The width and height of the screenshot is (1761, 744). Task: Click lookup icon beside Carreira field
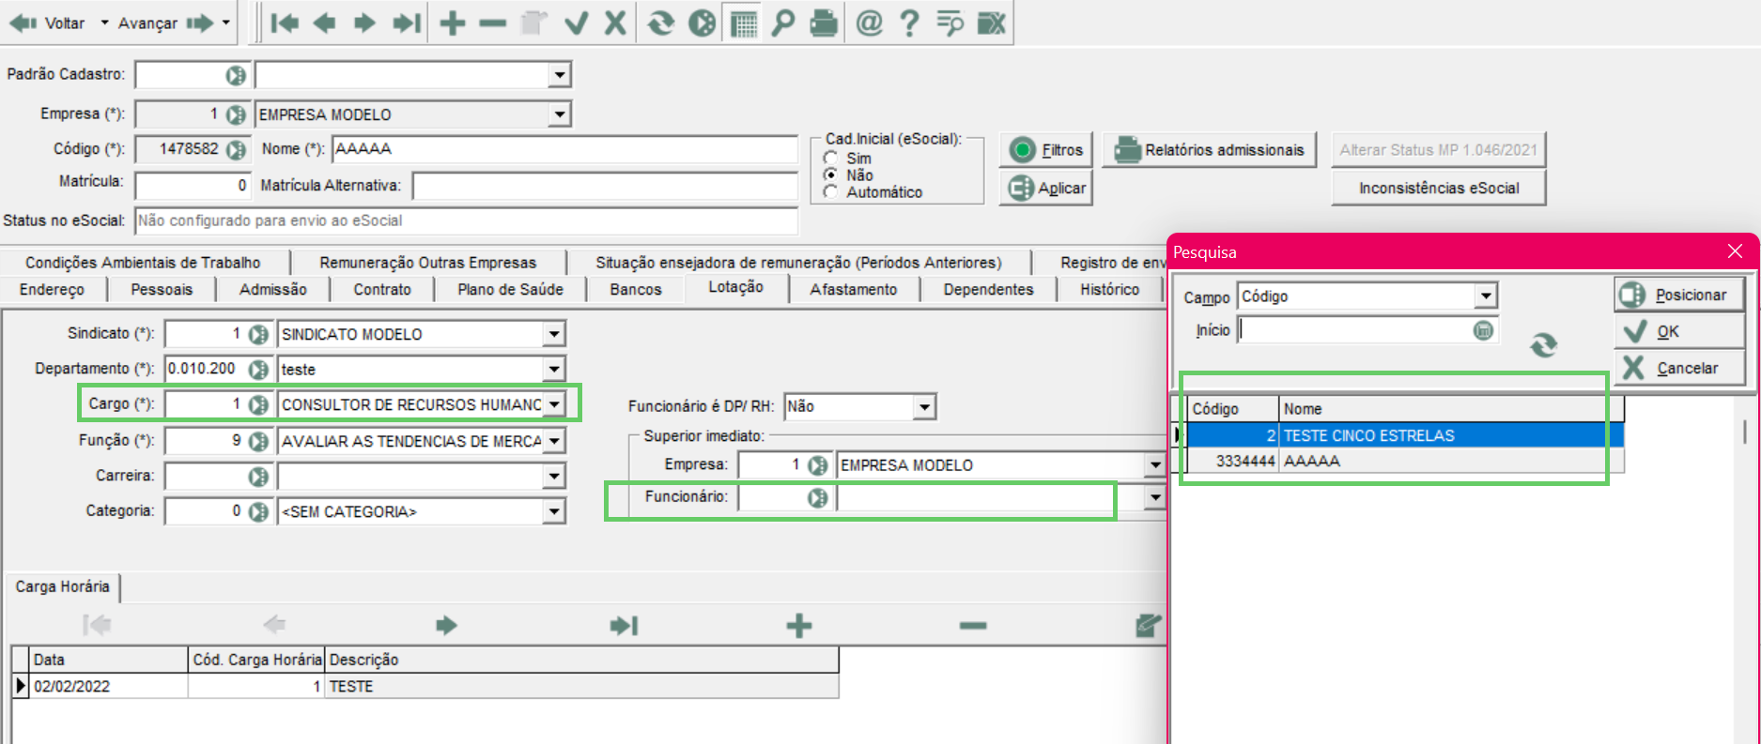coord(258,477)
